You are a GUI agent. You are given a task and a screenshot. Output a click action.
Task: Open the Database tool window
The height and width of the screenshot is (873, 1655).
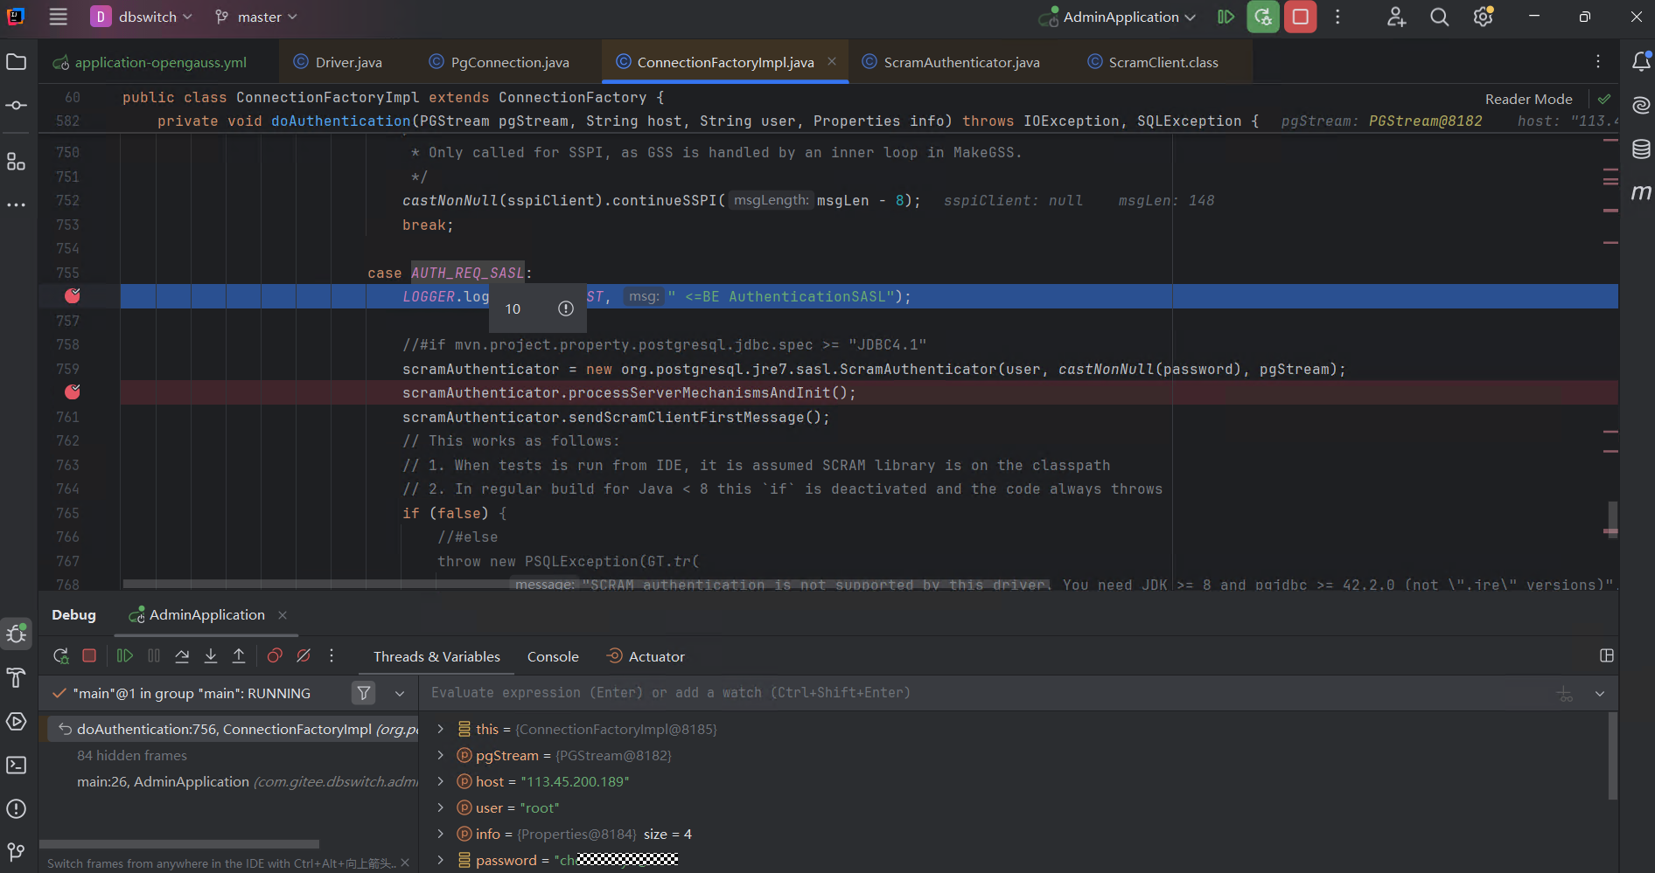pyautogui.click(x=1641, y=149)
